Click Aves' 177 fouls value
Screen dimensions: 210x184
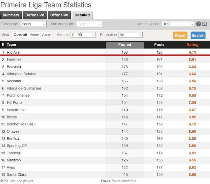pyautogui.click(x=159, y=168)
